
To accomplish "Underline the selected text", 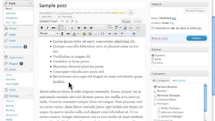I will [x=62, y=34].
